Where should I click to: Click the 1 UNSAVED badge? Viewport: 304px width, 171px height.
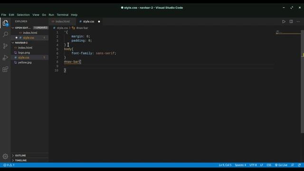[x=40, y=28]
